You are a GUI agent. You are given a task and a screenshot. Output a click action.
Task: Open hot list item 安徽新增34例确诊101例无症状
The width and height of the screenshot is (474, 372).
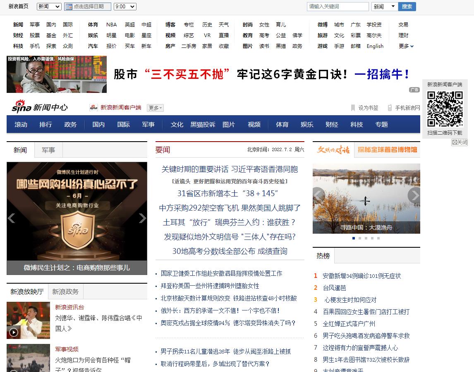click(x=361, y=276)
